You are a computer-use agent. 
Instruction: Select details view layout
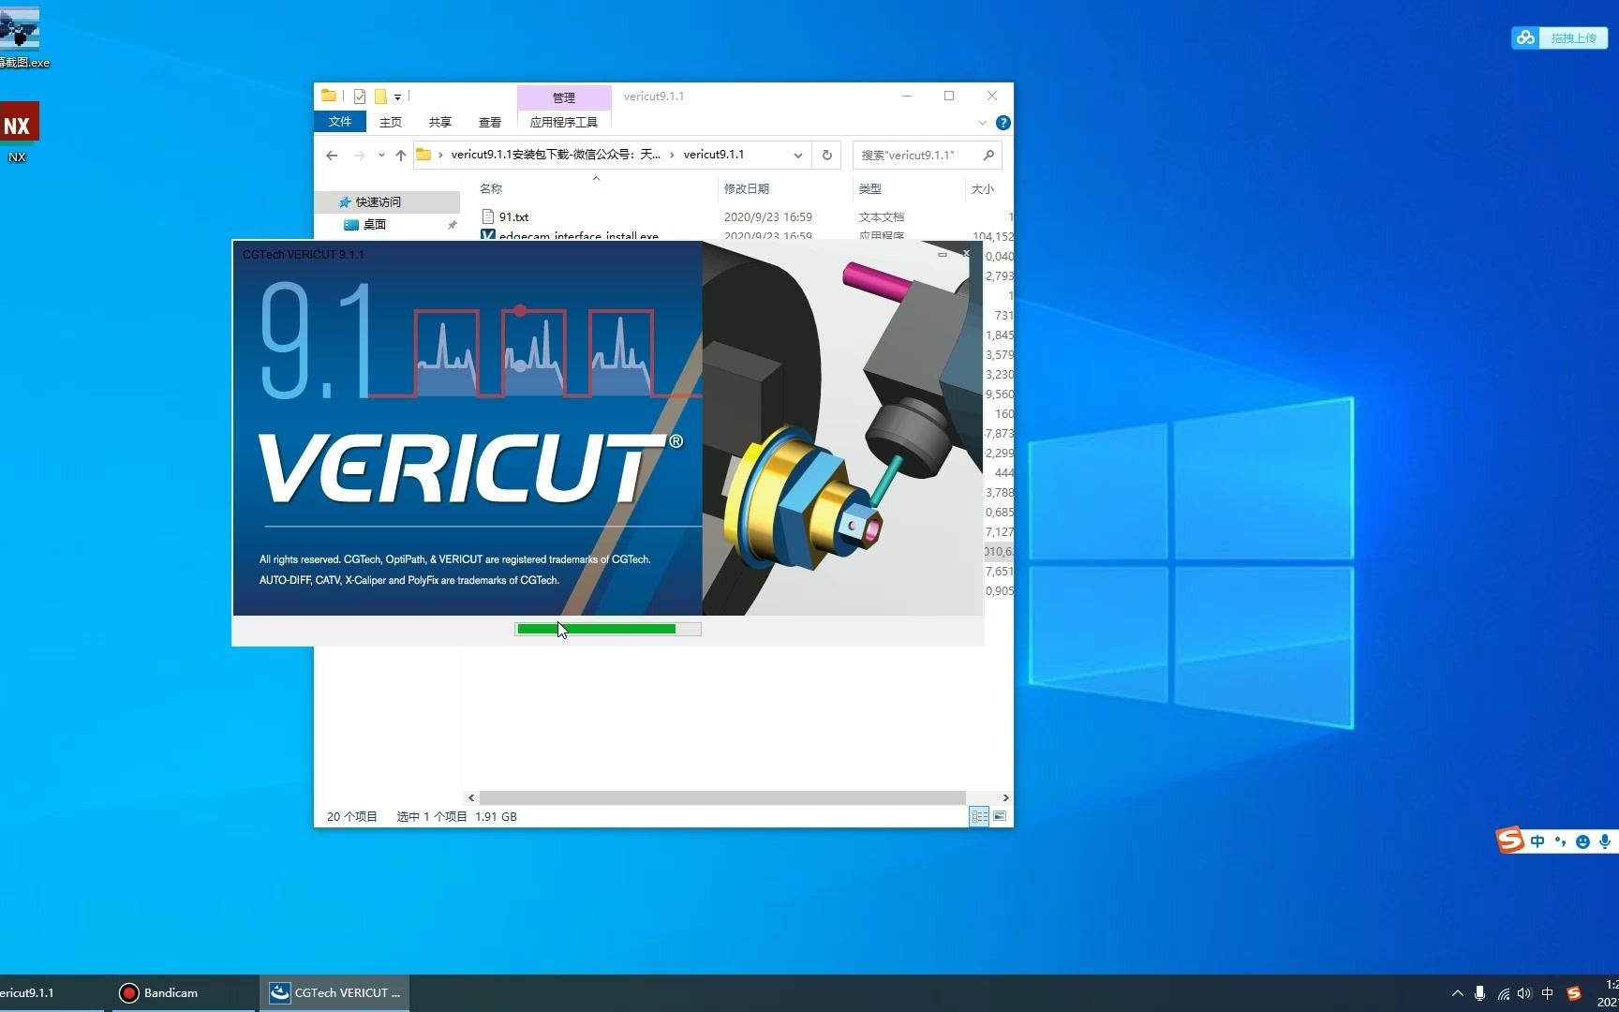(x=978, y=816)
